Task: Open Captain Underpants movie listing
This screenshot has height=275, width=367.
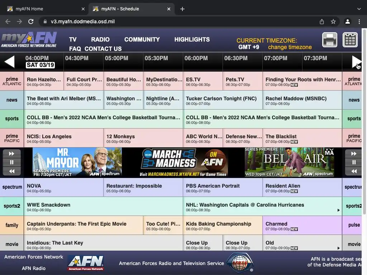Action: 84,225
